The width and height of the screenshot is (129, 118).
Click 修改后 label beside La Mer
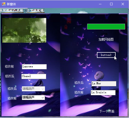(x=79, y=83)
